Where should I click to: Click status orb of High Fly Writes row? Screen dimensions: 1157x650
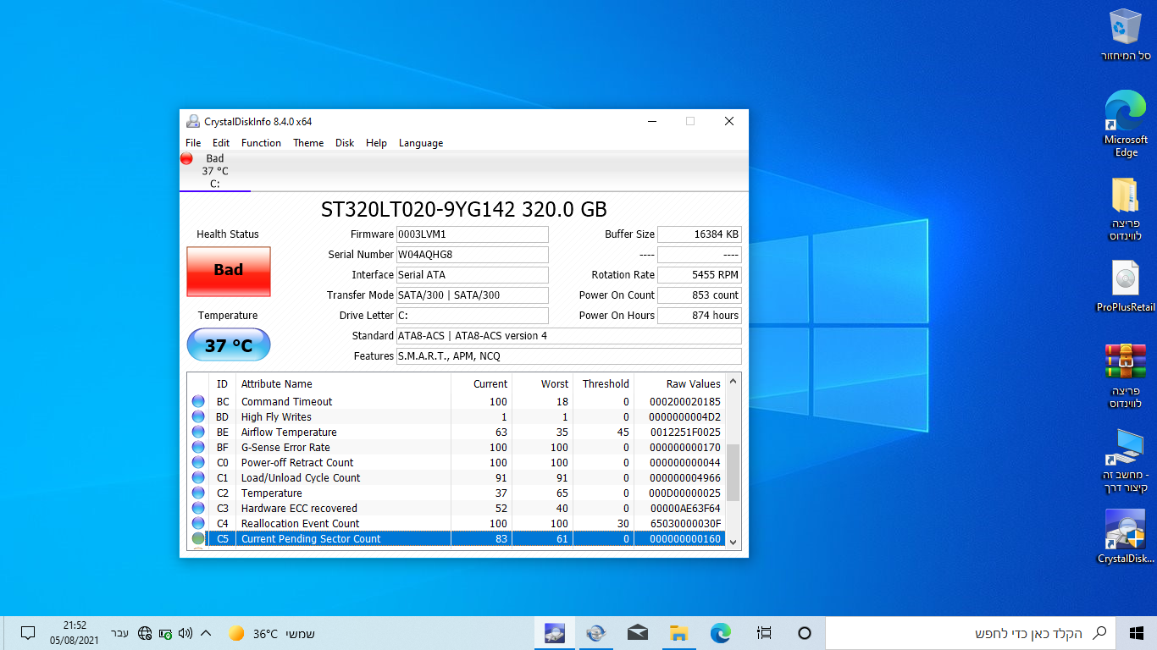pos(198,416)
